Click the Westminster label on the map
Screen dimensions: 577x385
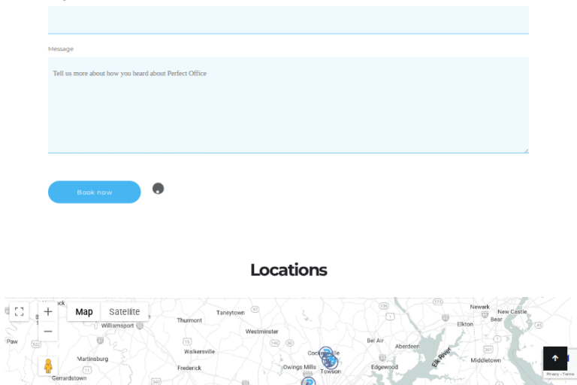point(261,331)
